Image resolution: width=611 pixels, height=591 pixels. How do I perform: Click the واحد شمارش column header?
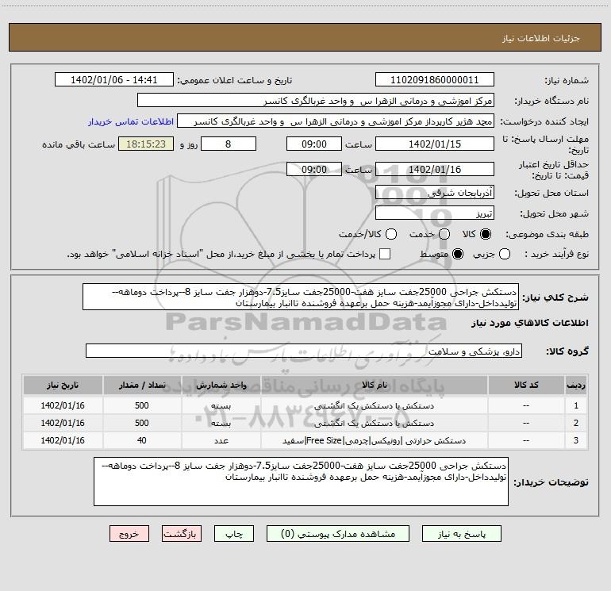click(x=221, y=386)
